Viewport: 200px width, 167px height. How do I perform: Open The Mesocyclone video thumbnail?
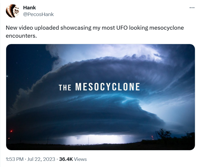101,97
